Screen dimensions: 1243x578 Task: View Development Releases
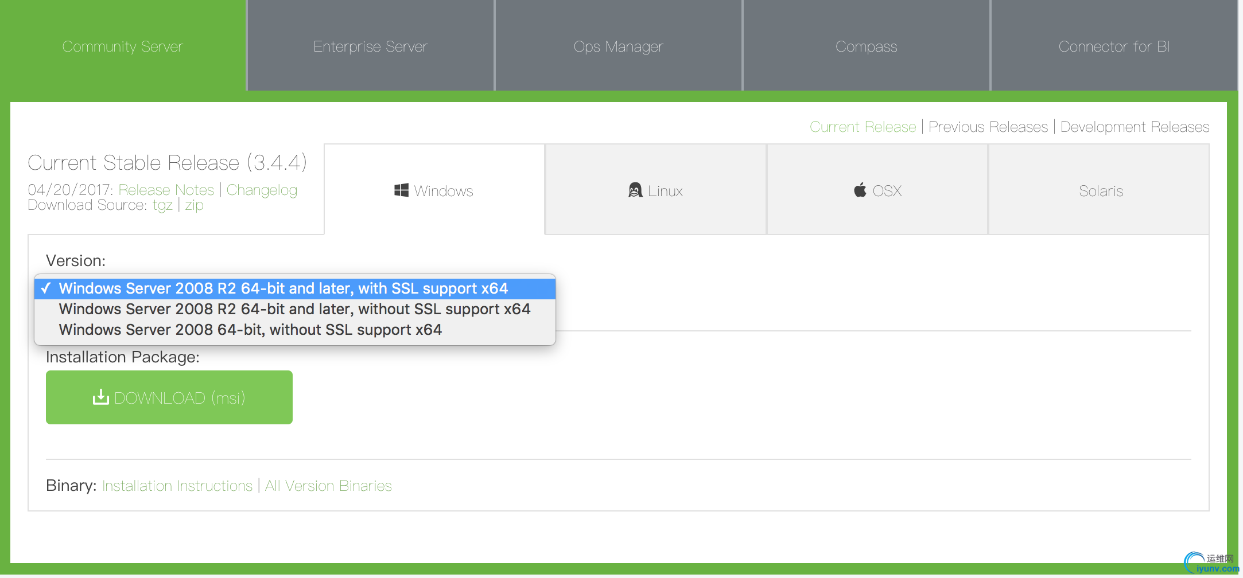[x=1135, y=127]
